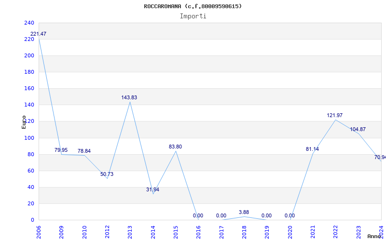
Task: Click the 20 y-axis tick label
Action: [31, 203]
